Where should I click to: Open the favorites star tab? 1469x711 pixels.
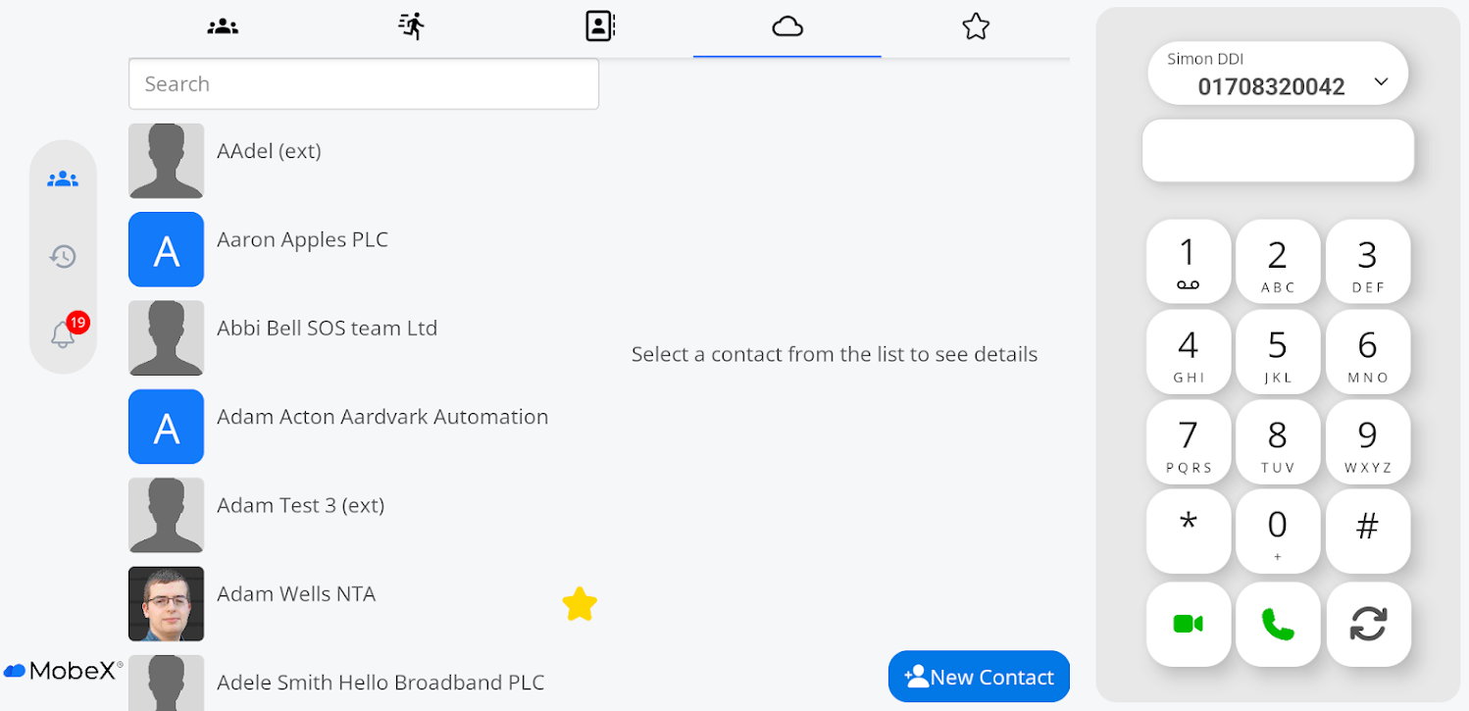tap(976, 26)
